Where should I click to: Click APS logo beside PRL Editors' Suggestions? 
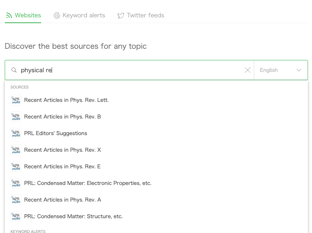16,133
